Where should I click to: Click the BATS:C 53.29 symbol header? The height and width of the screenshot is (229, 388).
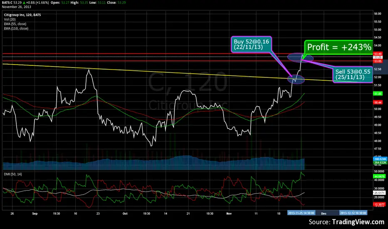coord(11,3)
